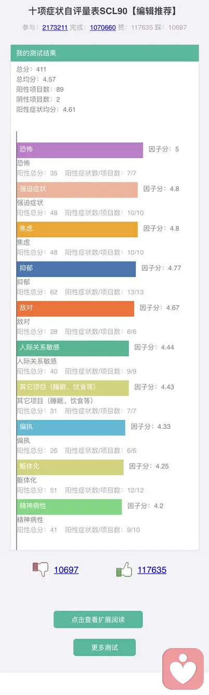Click the 117635 like count link
The image size is (209, 695).
click(152, 570)
